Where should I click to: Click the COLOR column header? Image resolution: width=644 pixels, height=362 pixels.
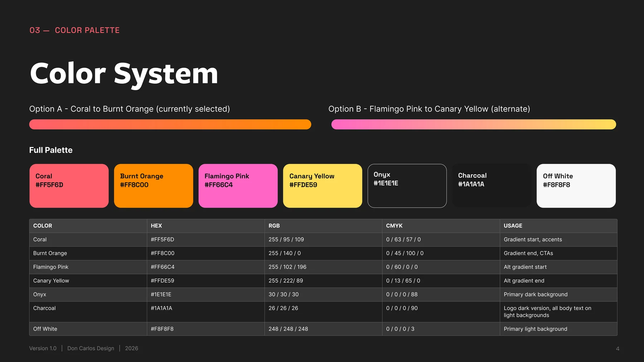[x=88, y=226]
